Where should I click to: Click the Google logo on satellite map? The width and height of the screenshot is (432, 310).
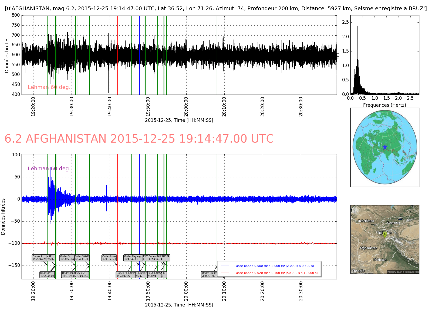point(358,271)
